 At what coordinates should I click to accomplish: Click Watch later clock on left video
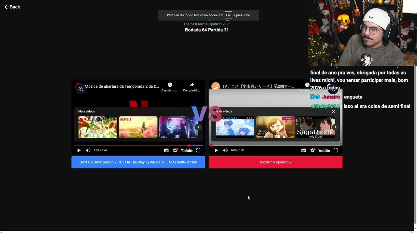[170, 85]
